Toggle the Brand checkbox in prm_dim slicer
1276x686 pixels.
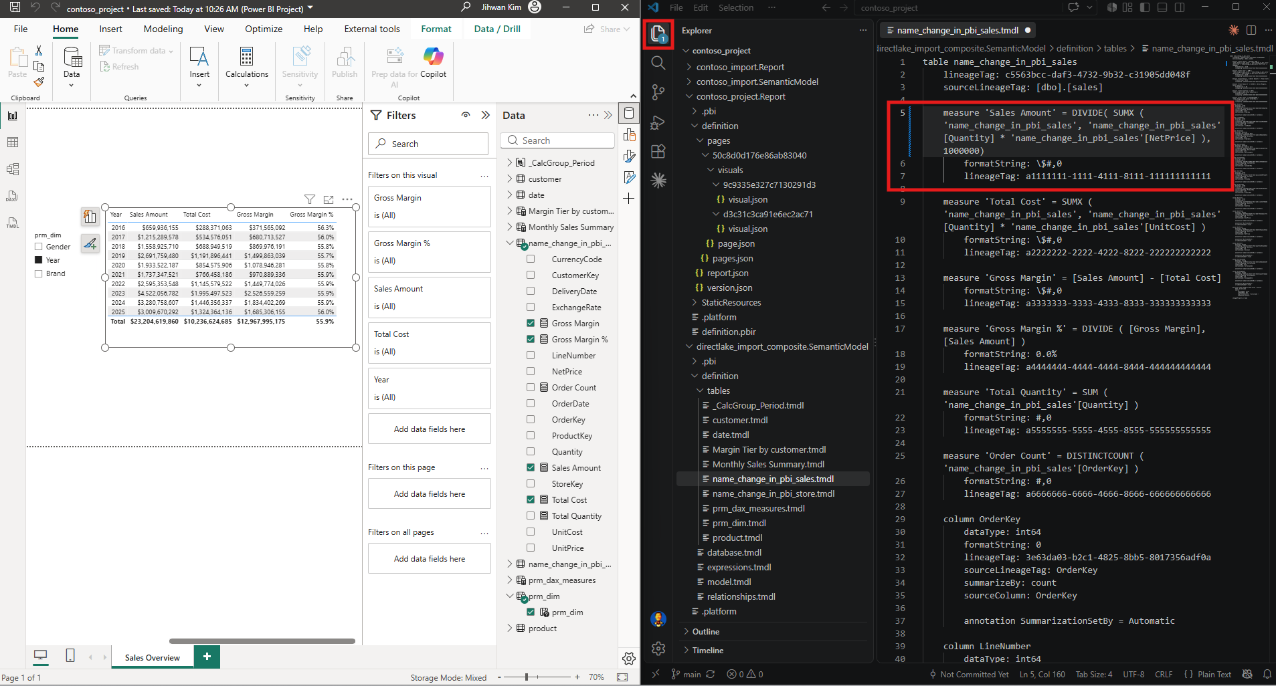pos(39,273)
